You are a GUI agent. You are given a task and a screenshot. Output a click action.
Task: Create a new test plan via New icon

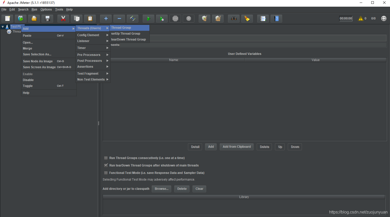point(7,18)
